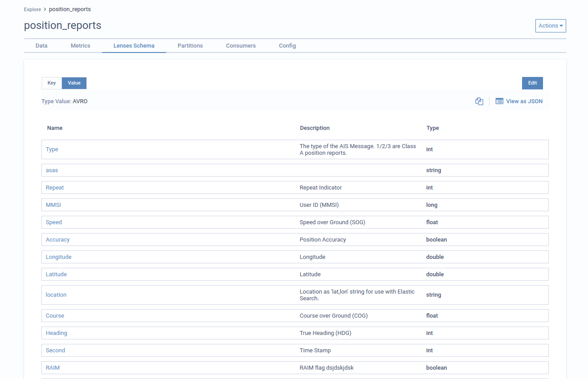
Task: Click the string type of asas
Action: [434, 170]
